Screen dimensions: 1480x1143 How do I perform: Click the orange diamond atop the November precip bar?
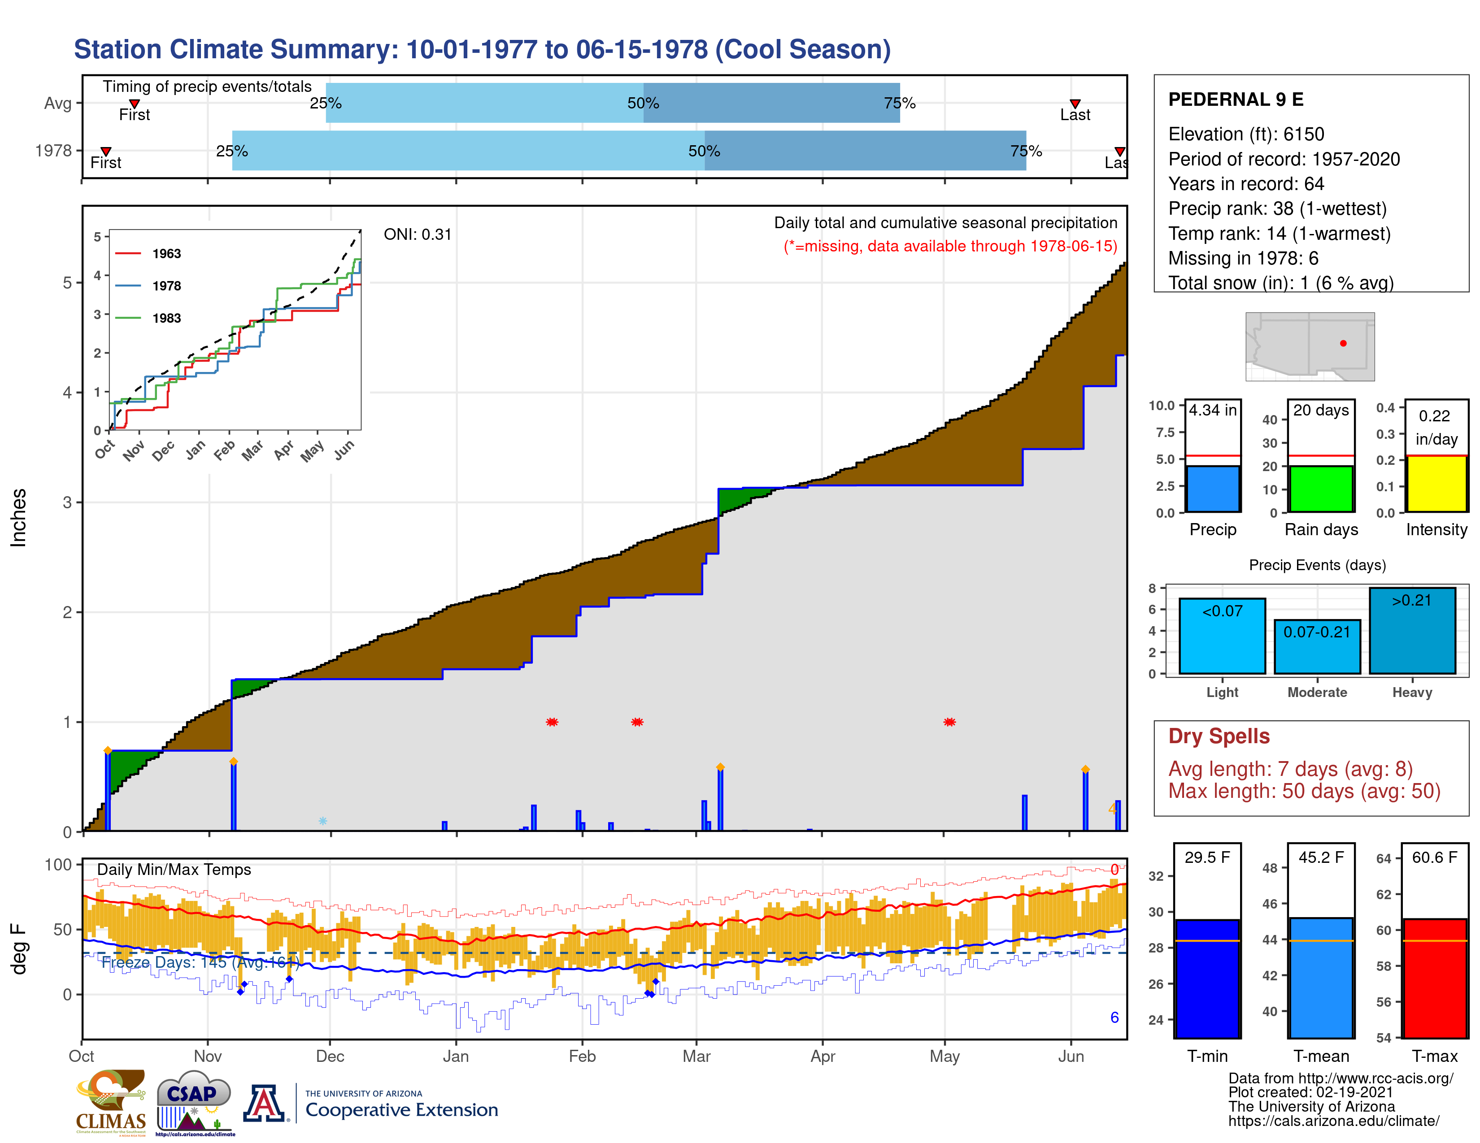click(234, 761)
